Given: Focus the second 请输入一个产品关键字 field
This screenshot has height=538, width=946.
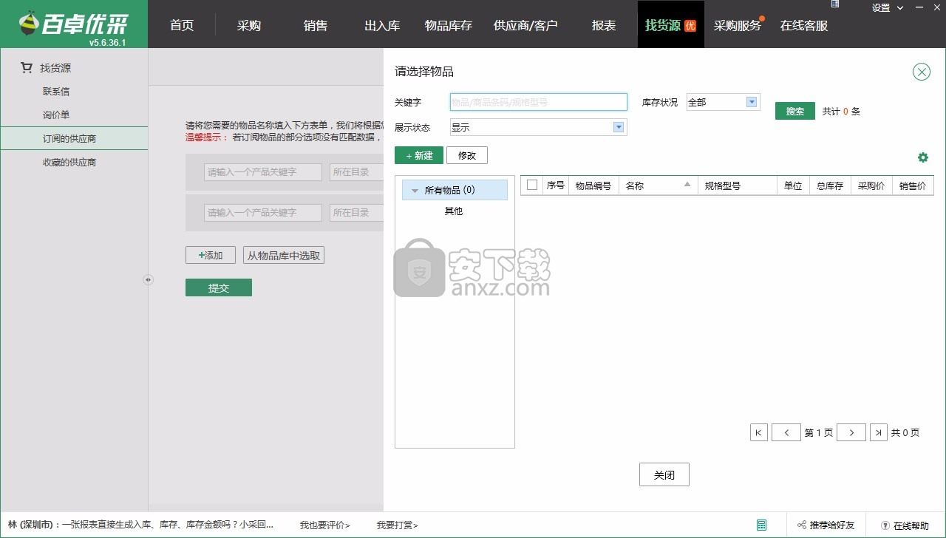Looking at the screenshot, I should (263, 213).
